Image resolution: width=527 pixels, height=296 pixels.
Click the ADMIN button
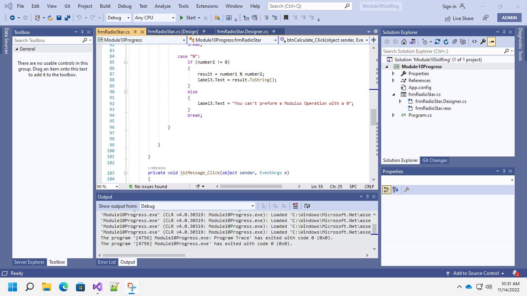(509, 18)
